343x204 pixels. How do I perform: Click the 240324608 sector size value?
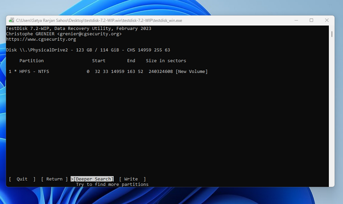[161, 71]
